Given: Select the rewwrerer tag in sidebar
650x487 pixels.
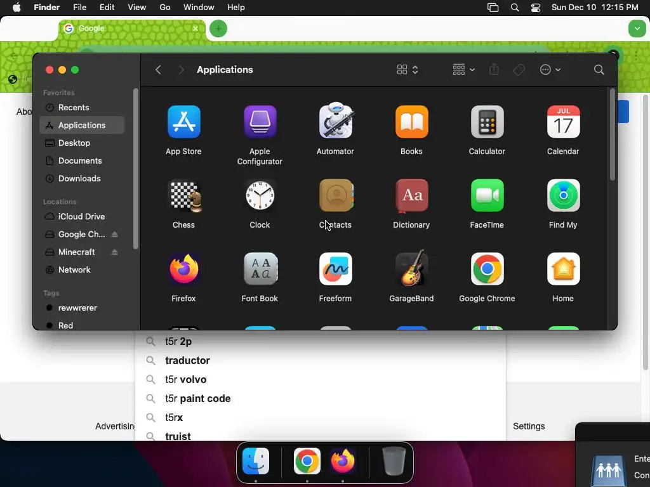Looking at the screenshot, I should click(82, 308).
